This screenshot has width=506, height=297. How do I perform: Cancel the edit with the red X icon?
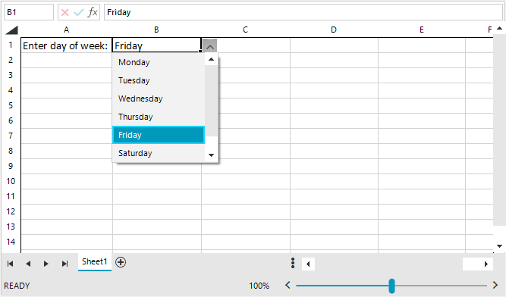pyautogui.click(x=65, y=12)
